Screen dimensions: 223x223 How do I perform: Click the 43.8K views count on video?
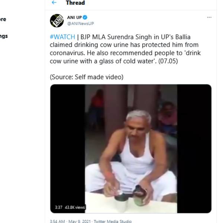(75, 207)
